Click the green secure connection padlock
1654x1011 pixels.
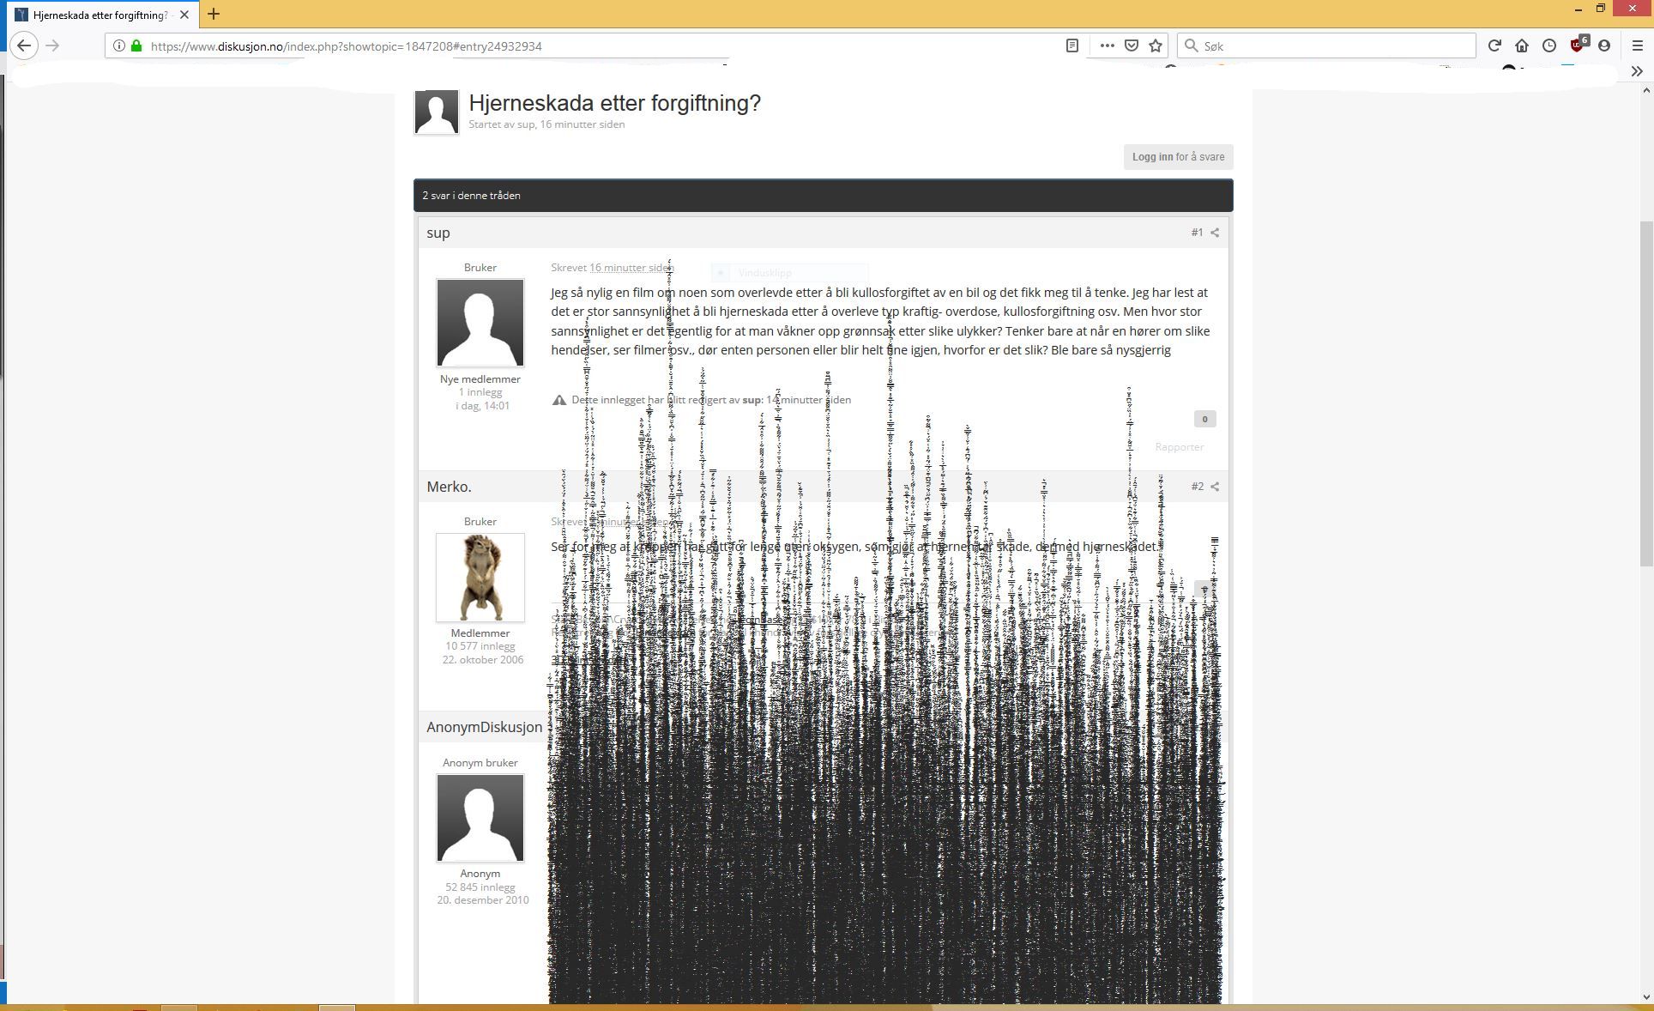pyautogui.click(x=136, y=45)
